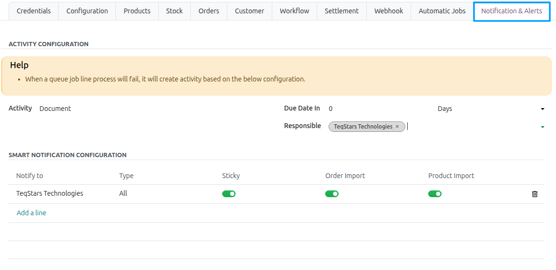The image size is (556, 270).
Task: Click the Order Import column header
Action: 345,176
